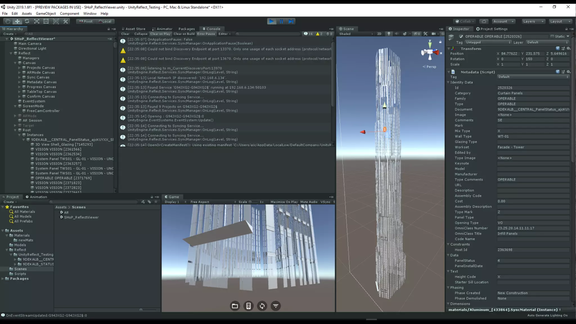Open Transform component settings gear
Image resolution: width=576 pixels, height=324 pixels.
(568, 48)
